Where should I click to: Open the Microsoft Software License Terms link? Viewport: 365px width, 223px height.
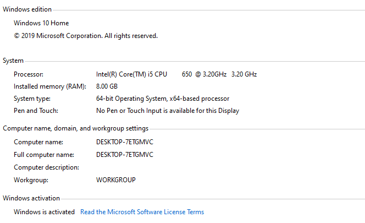point(142,212)
